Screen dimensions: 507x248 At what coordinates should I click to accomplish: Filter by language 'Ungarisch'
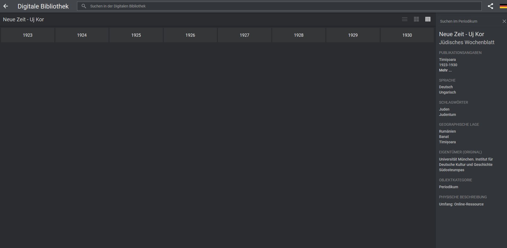coord(447,92)
